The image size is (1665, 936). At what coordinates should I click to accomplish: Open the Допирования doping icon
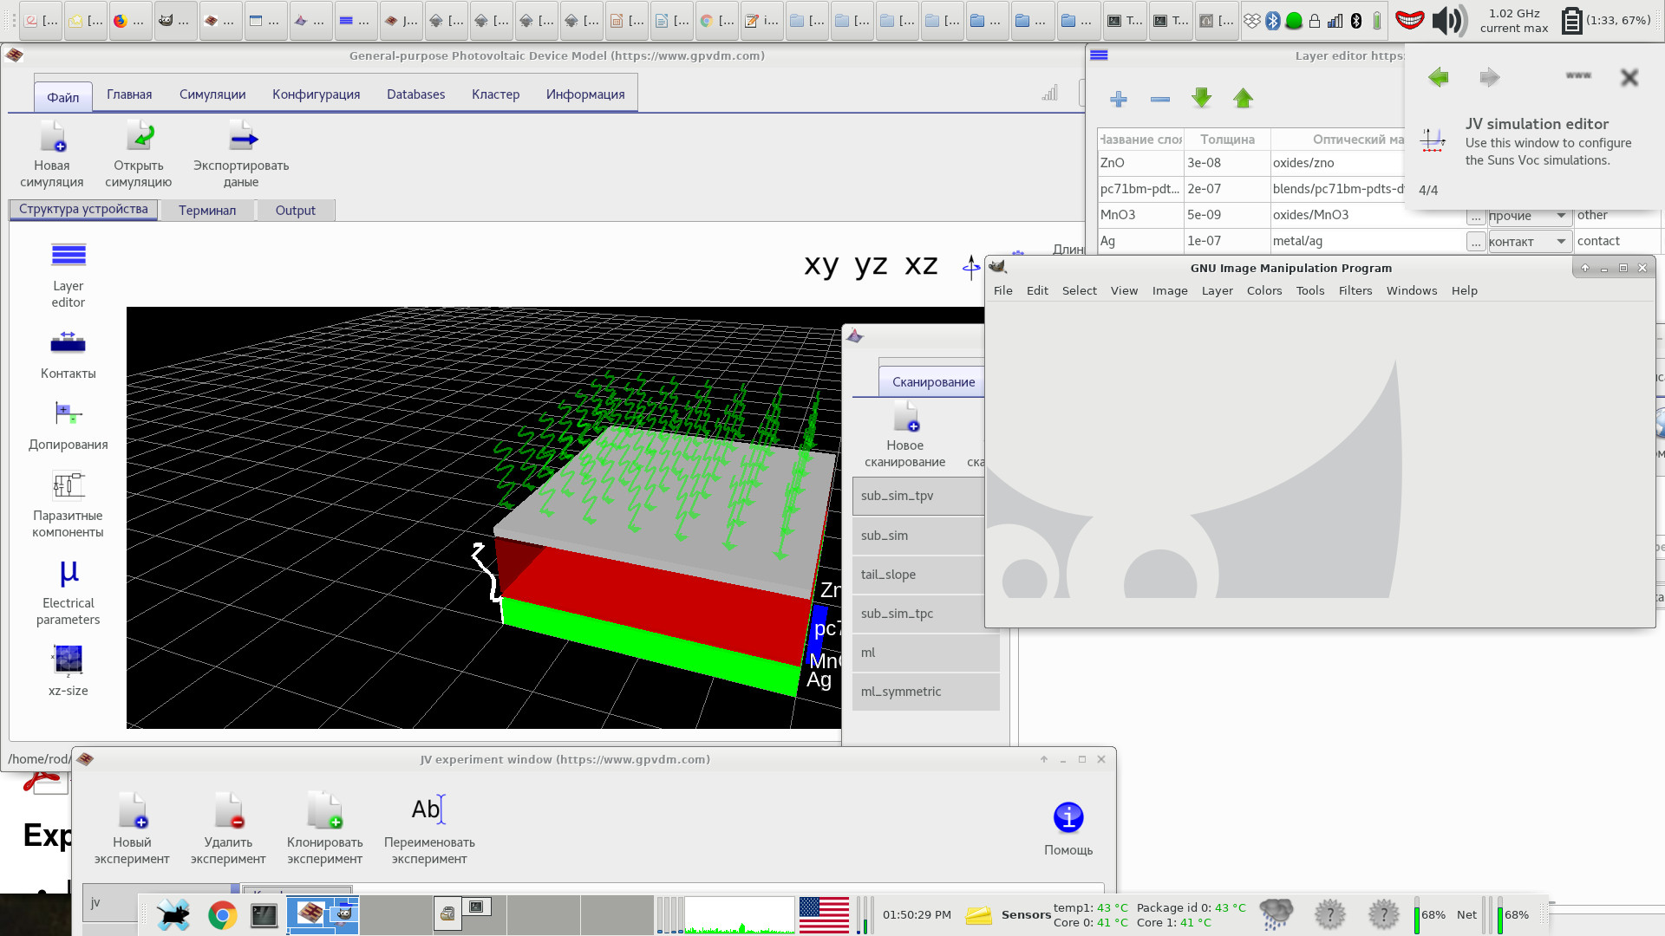[68, 413]
